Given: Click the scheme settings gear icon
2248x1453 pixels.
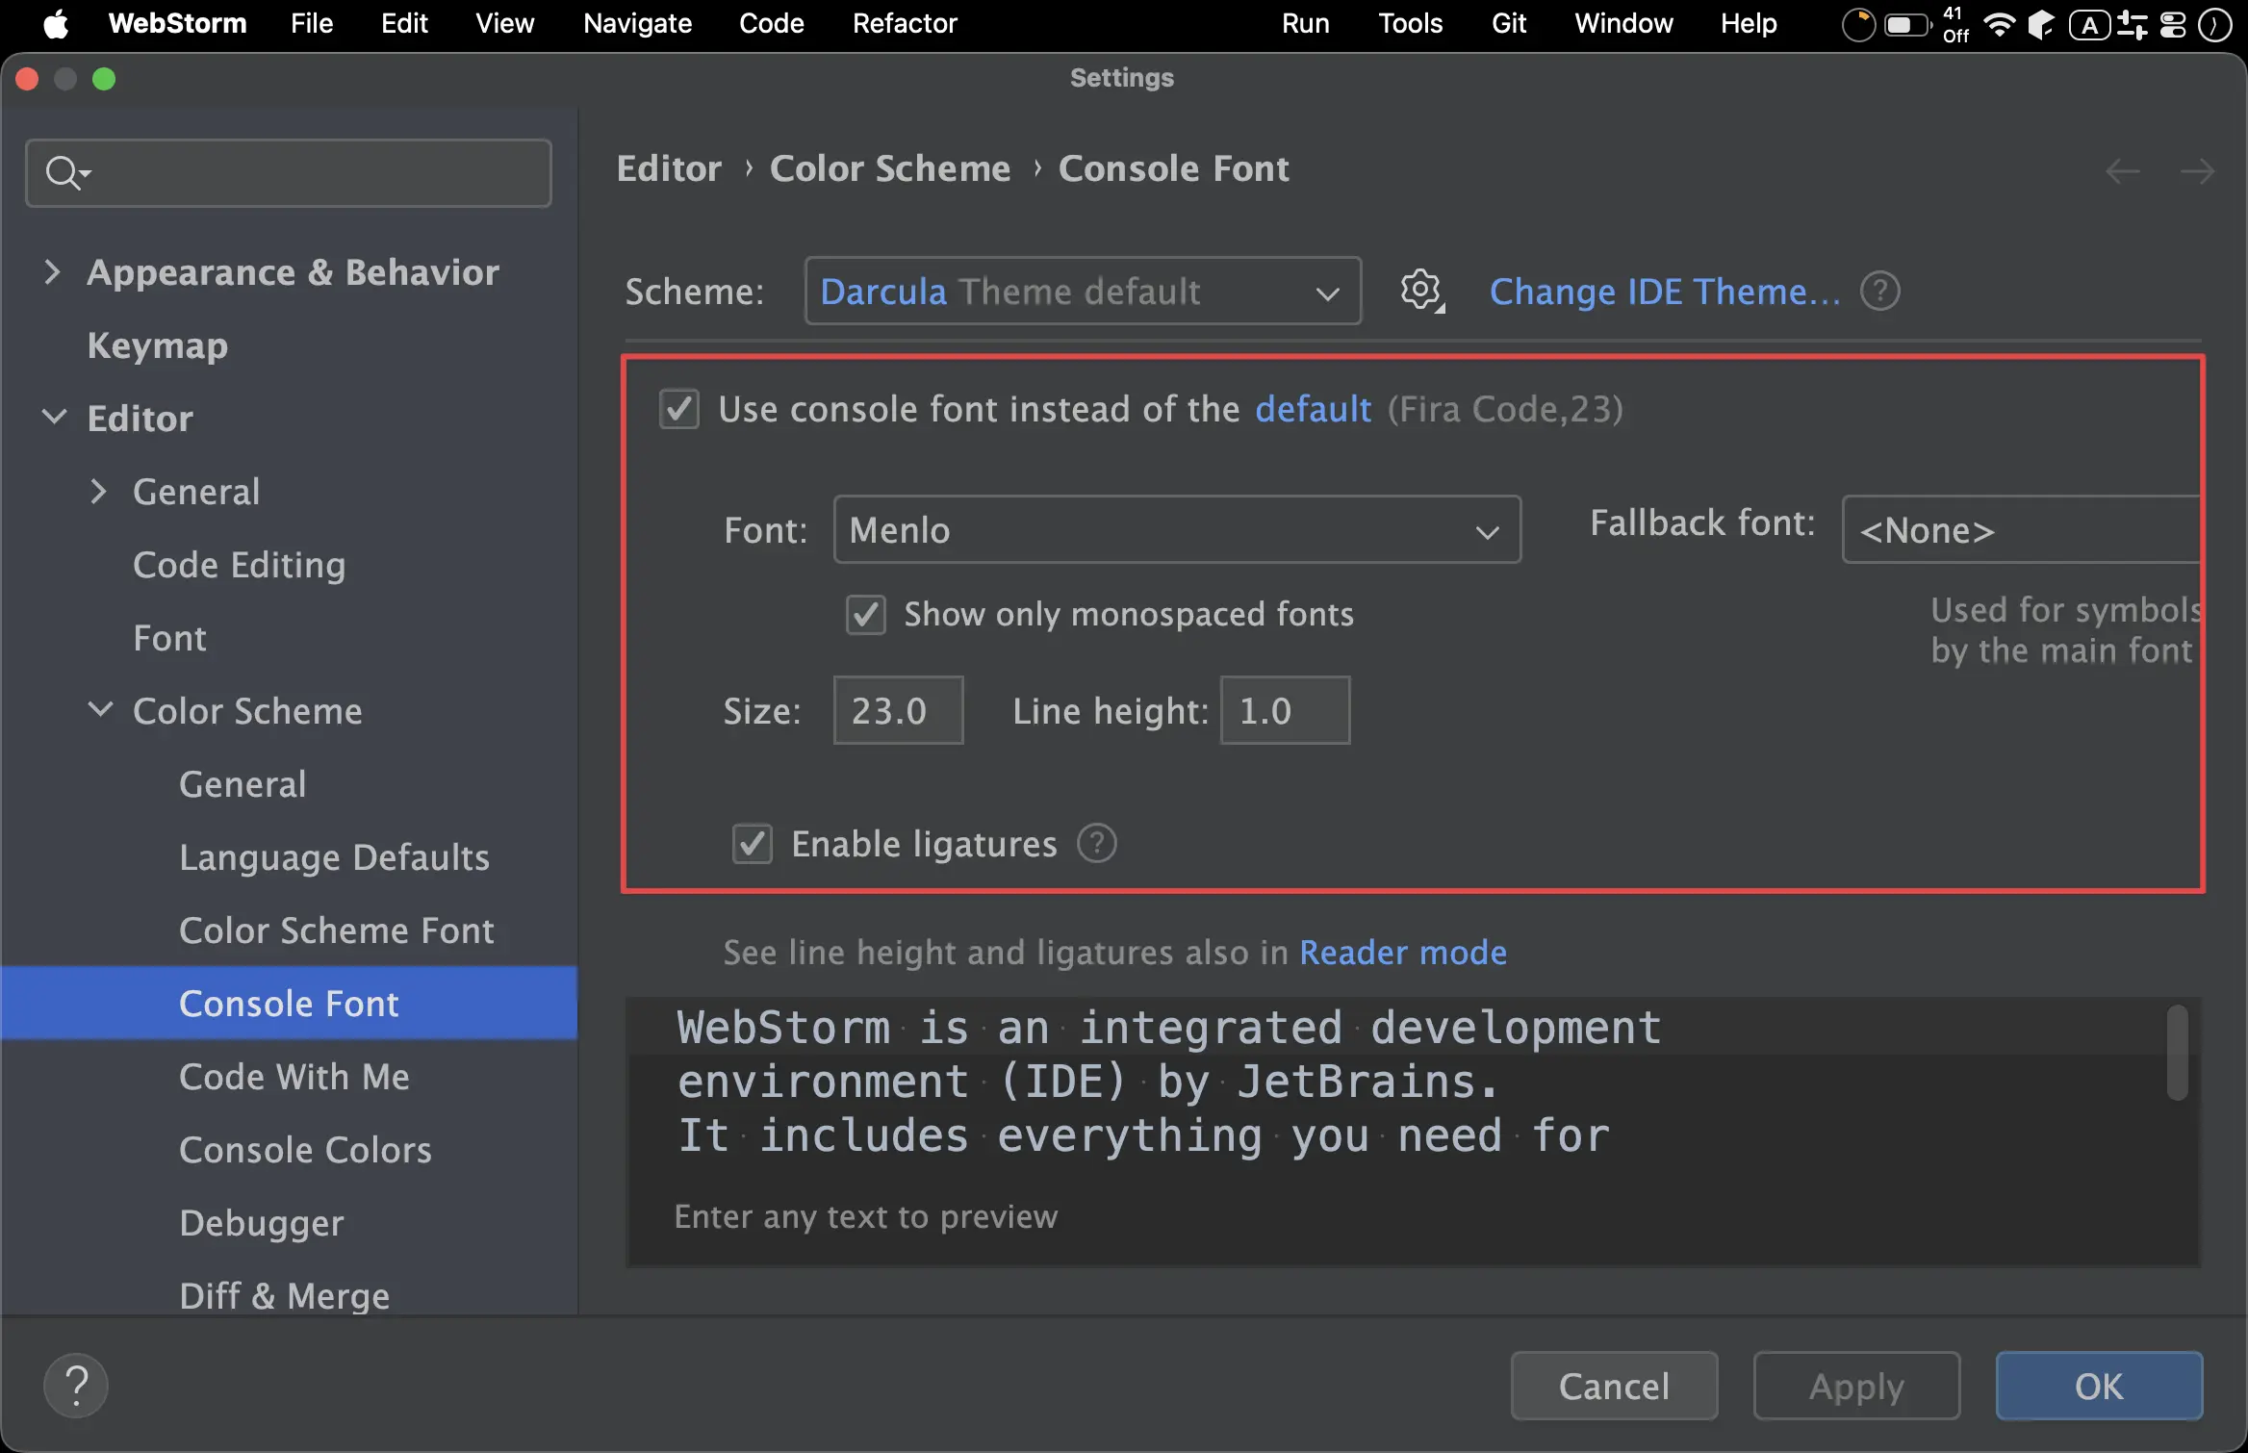Looking at the screenshot, I should (1420, 290).
